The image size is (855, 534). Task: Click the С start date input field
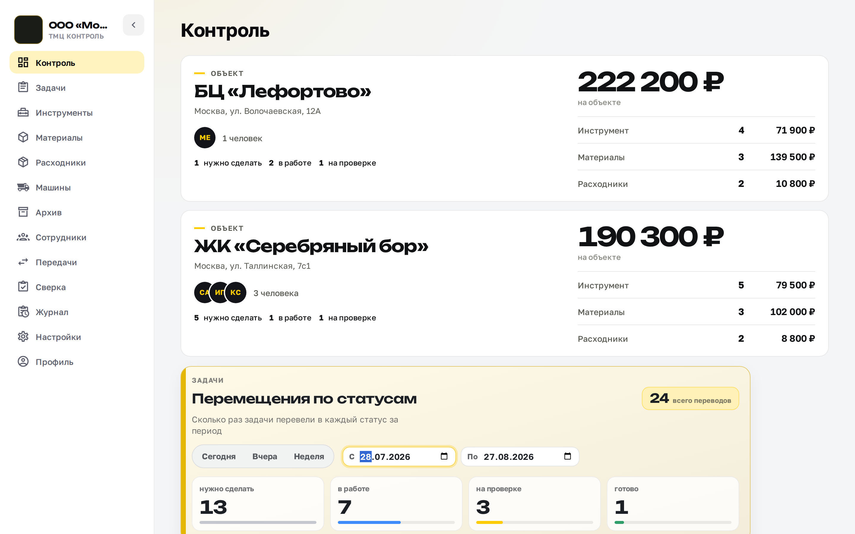tap(399, 456)
